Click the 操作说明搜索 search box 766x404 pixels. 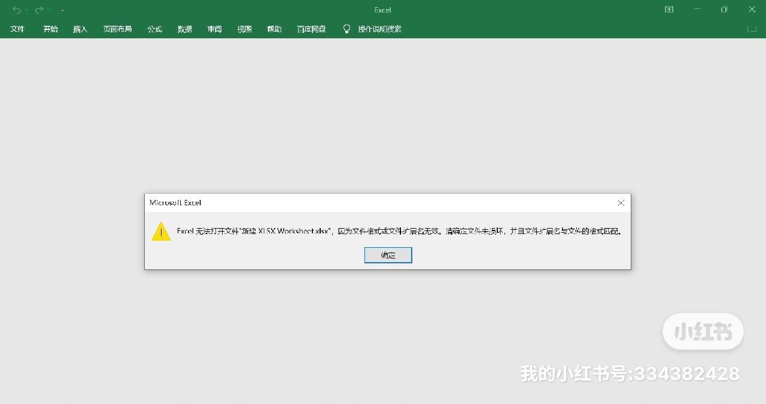point(379,29)
